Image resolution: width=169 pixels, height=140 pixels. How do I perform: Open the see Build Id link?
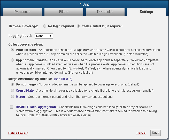pos(63,79)
